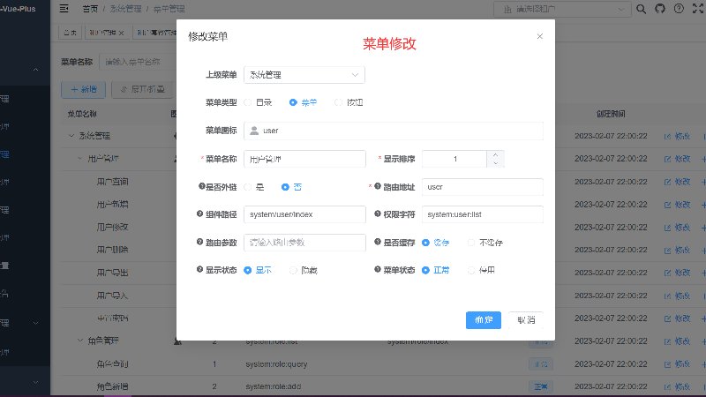This screenshot has width=706, height=397.
Task: Click the help icon beside 是否缓存
Action: point(378,242)
